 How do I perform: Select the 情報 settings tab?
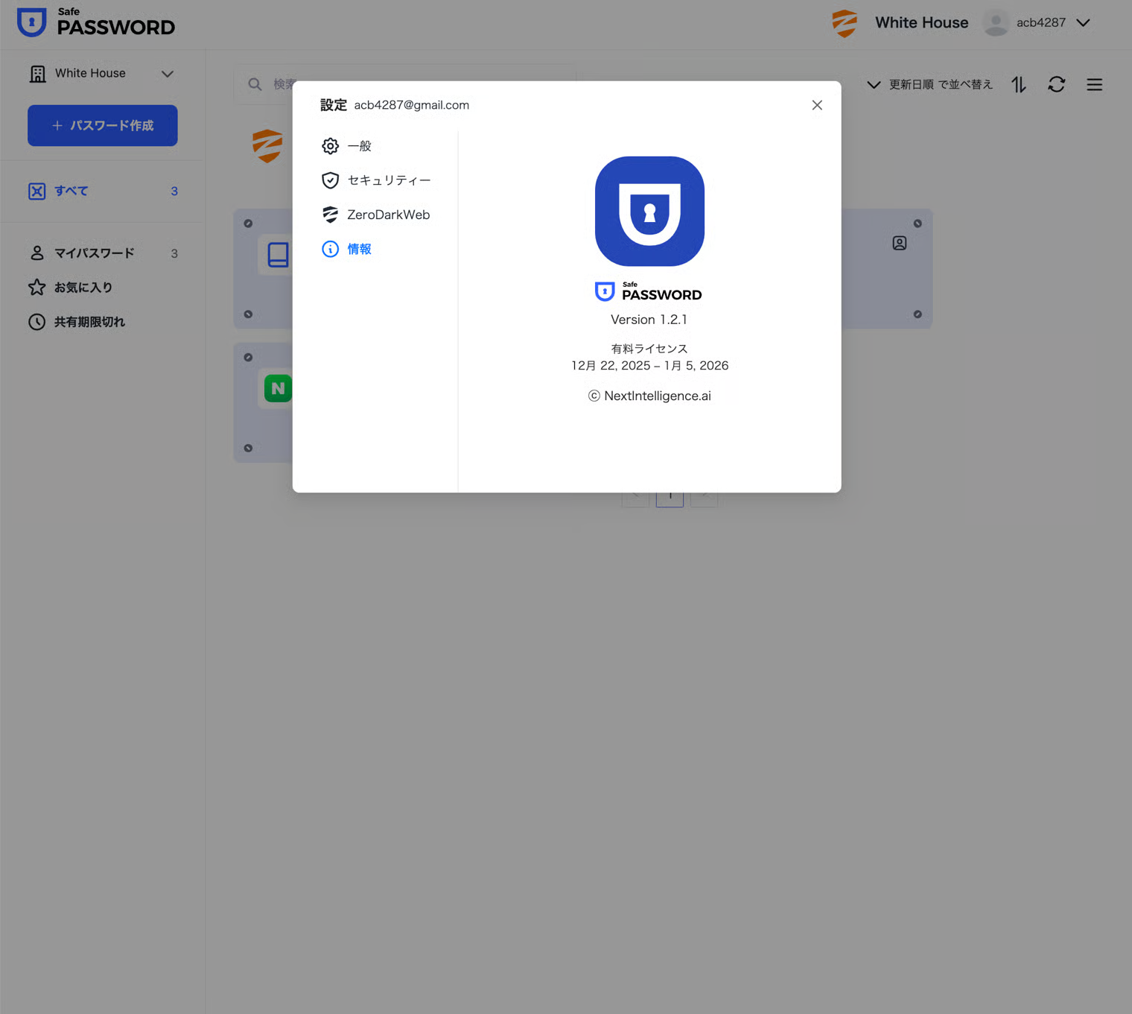point(359,249)
